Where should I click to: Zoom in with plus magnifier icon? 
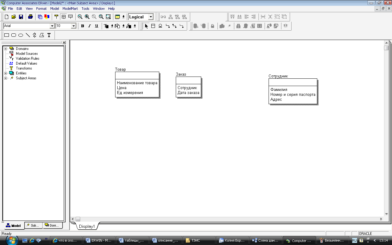point(87,17)
